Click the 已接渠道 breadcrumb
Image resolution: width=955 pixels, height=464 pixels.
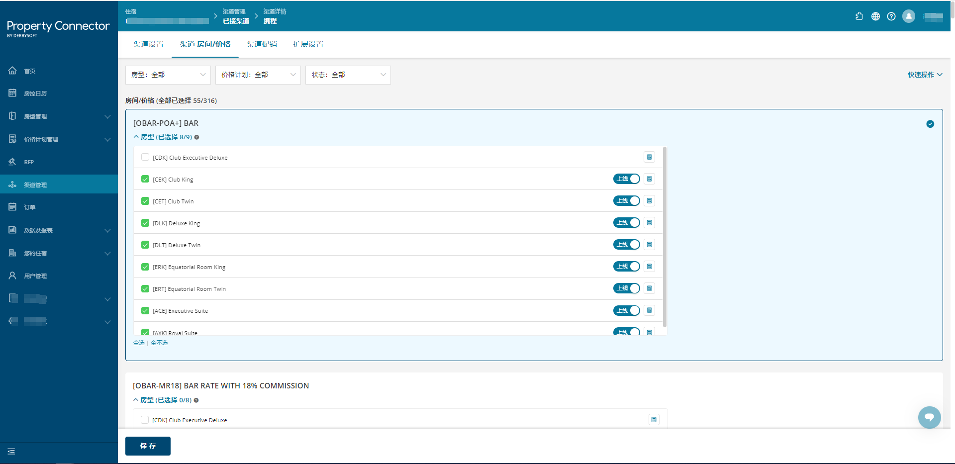[x=236, y=21]
